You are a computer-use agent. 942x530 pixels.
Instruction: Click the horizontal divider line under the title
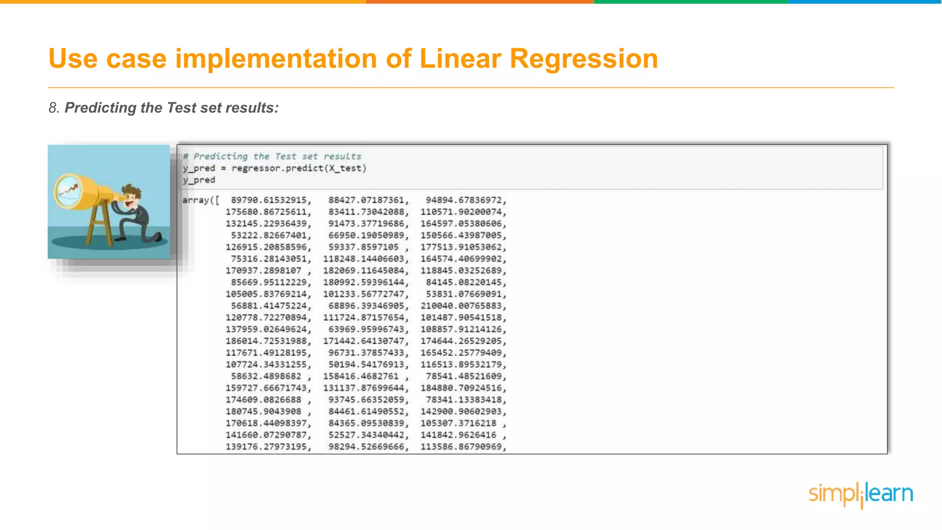[x=471, y=87]
